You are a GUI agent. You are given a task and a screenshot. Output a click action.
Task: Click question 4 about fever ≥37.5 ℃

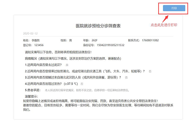52,84
